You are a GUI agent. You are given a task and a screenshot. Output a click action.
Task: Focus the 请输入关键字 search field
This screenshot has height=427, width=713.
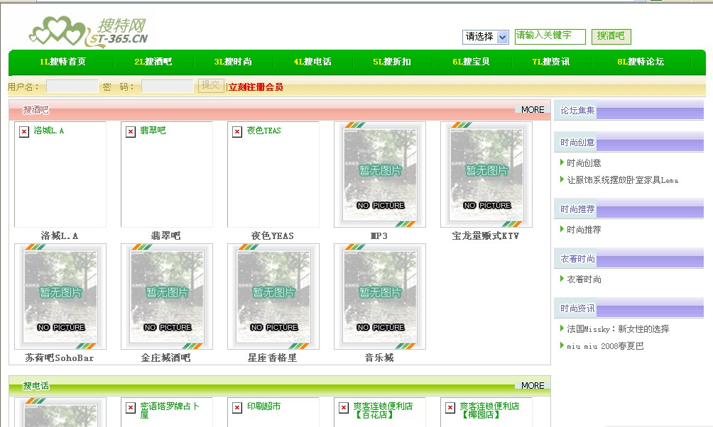coord(550,36)
